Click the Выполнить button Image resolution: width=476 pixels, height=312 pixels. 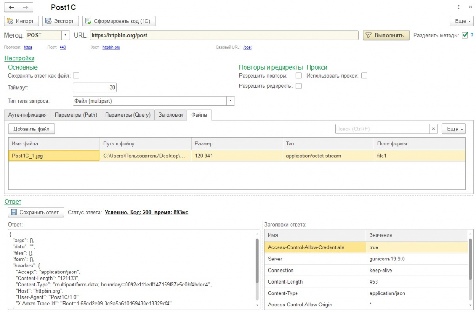tap(386, 35)
